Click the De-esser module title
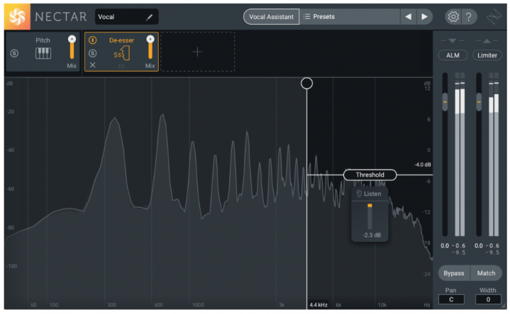510x314 pixels. coord(122,40)
